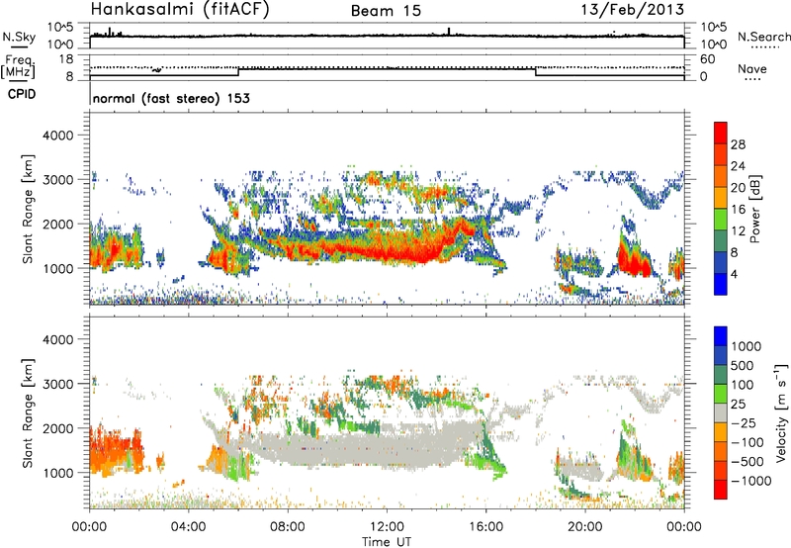Click the blue top segment of velocity colorbar

[721, 336]
